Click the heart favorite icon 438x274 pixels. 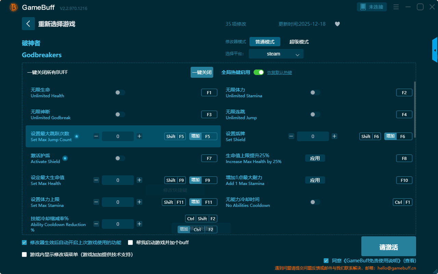[x=337, y=24]
